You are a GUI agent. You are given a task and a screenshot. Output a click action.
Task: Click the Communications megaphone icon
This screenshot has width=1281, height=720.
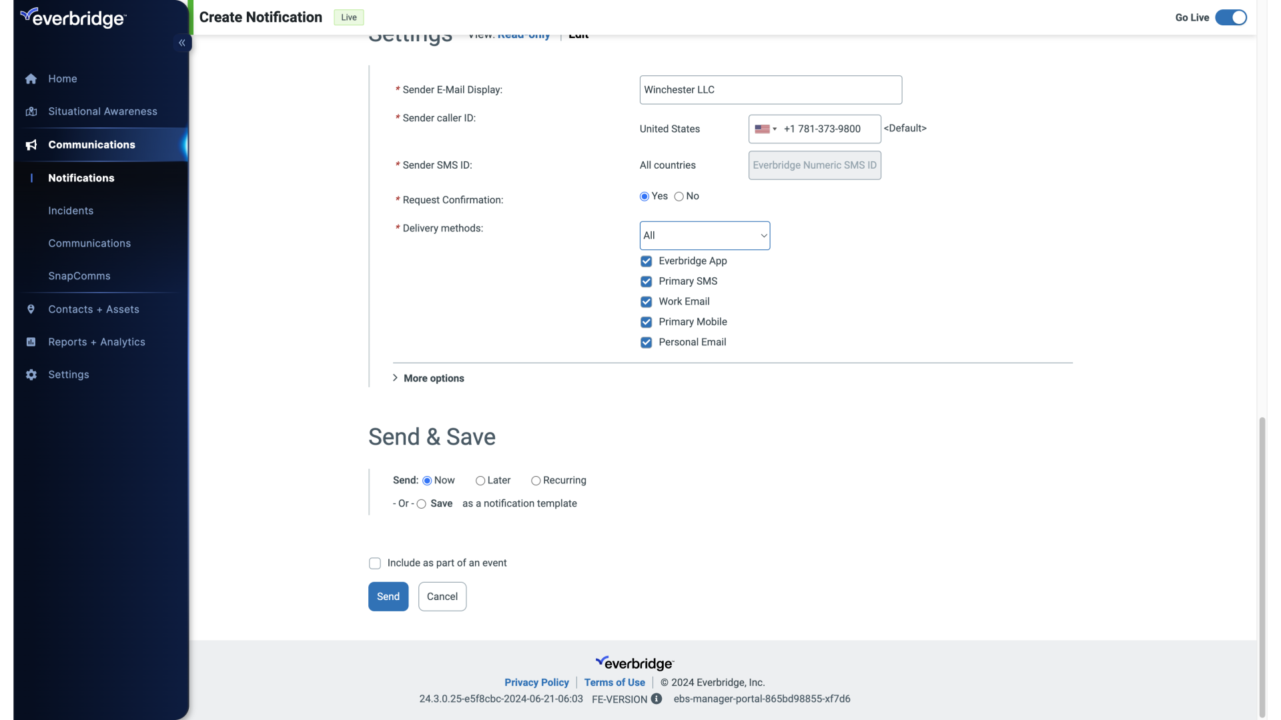pyautogui.click(x=31, y=145)
